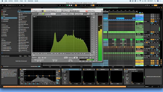Image resolution: width=163 pixels, height=92 pixels.
Task: Click the Presets button in SPAN Plus
Action: click(x=36, y=11)
